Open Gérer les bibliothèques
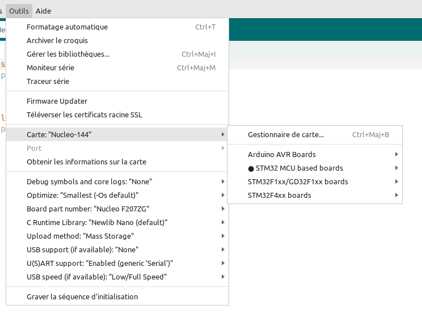422x322 pixels. point(68,54)
